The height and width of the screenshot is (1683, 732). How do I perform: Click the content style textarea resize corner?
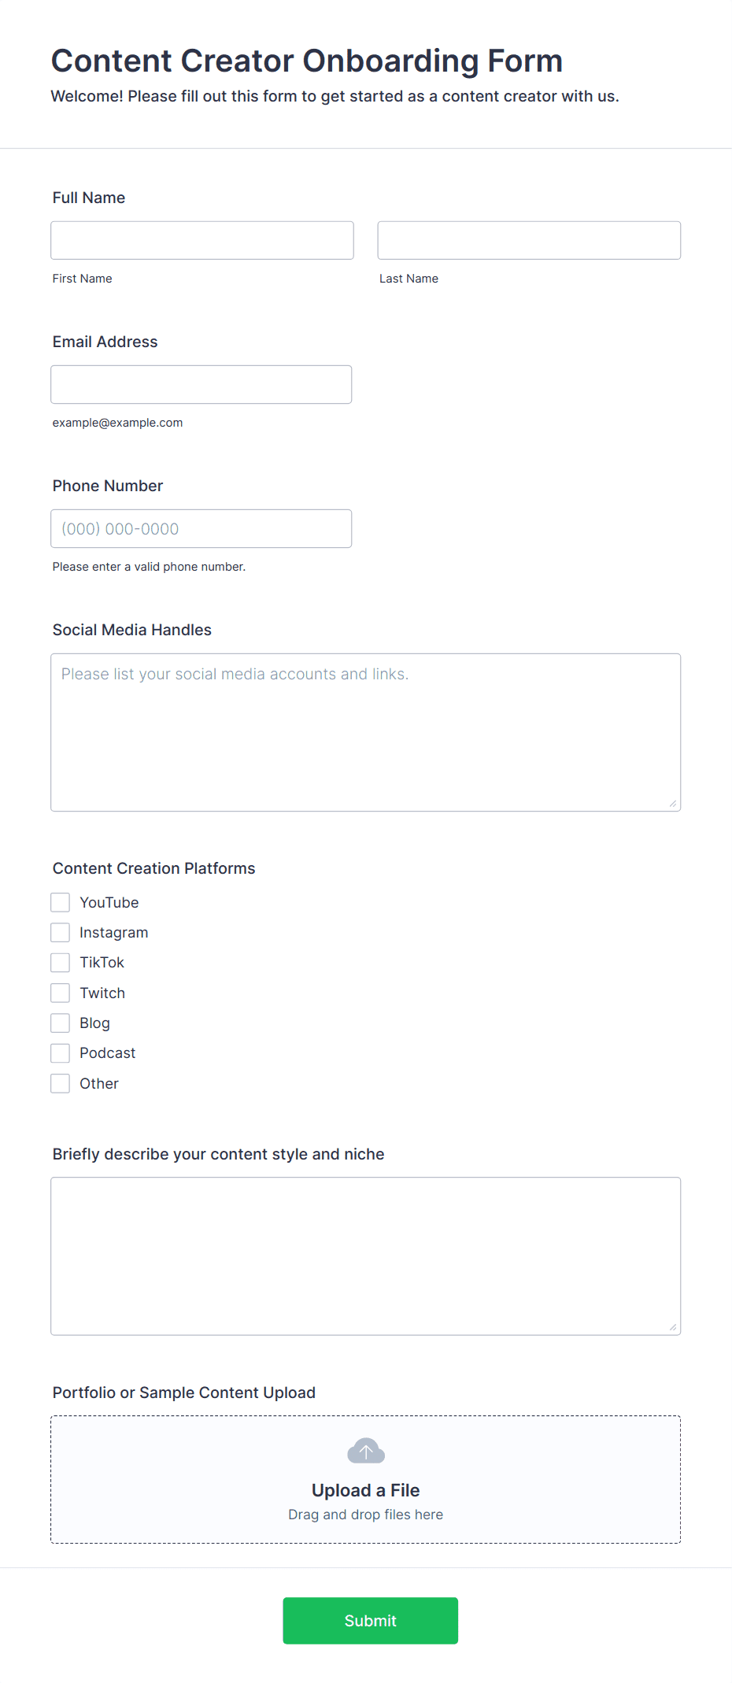click(x=673, y=1328)
